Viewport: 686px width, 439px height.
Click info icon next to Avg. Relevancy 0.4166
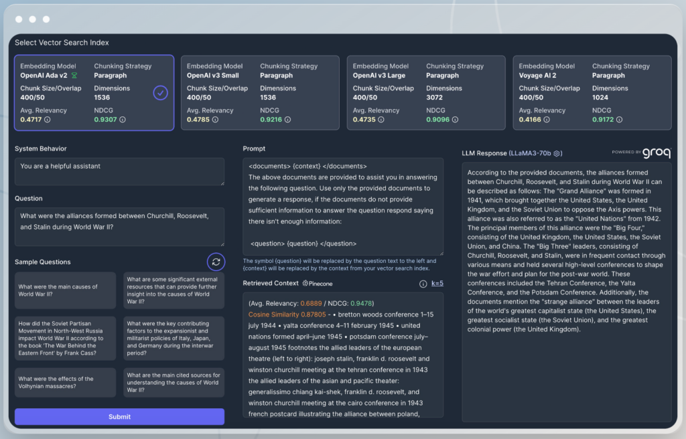click(x=547, y=119)
